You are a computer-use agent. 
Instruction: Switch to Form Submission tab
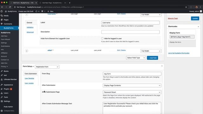pos(31,73)
